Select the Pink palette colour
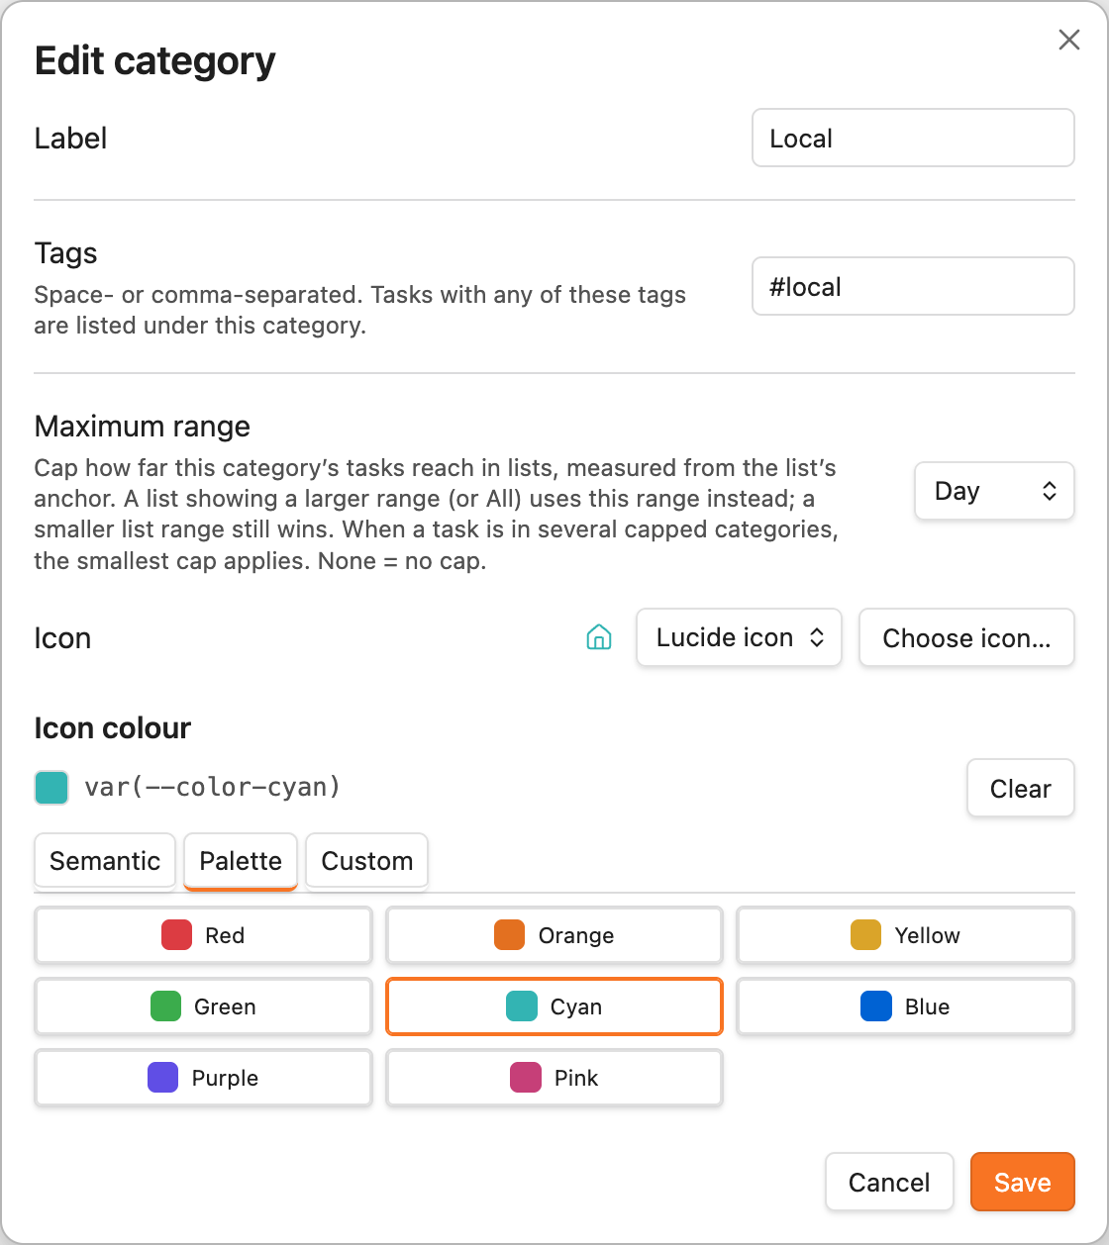Screen dimensions: 1109x1245 [554, 1078]
